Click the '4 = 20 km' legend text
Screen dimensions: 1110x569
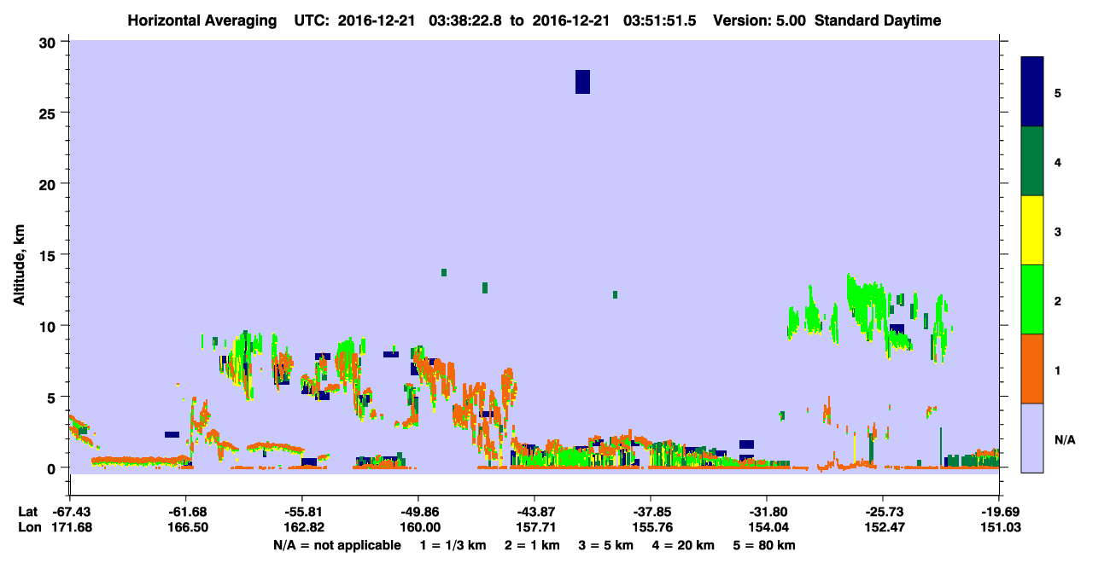[x=685, y=545]
